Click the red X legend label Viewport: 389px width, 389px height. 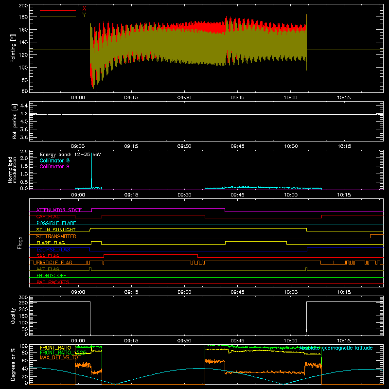click(x=84, y=9)
